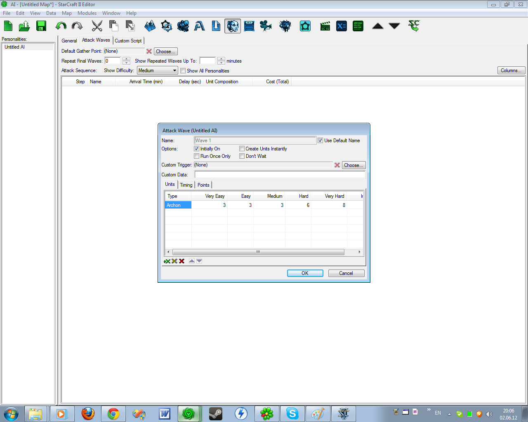The height and width of the screenshot is (422, 528).
Task: Switch to the General tab
Action: (x=69, y=40)
